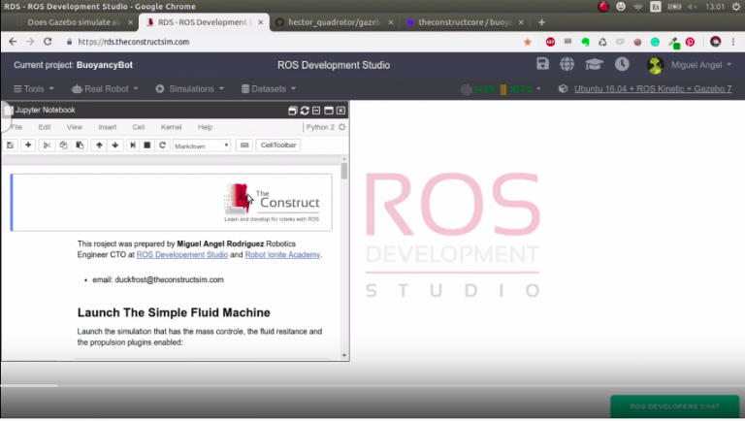Maximize the Jupyter Notebook panel

tap(328, 111)
